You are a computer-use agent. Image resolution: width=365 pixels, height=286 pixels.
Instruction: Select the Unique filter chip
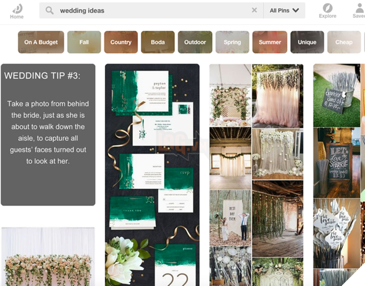pos(307,42)
